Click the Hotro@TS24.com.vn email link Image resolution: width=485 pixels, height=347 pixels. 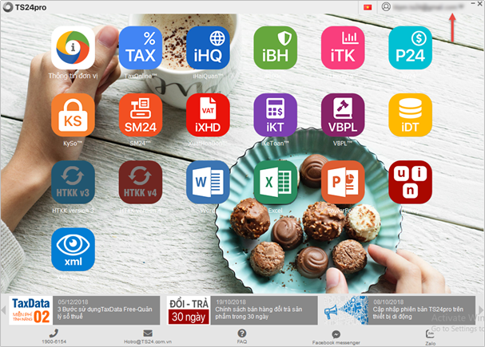click(x=148, y=341)
